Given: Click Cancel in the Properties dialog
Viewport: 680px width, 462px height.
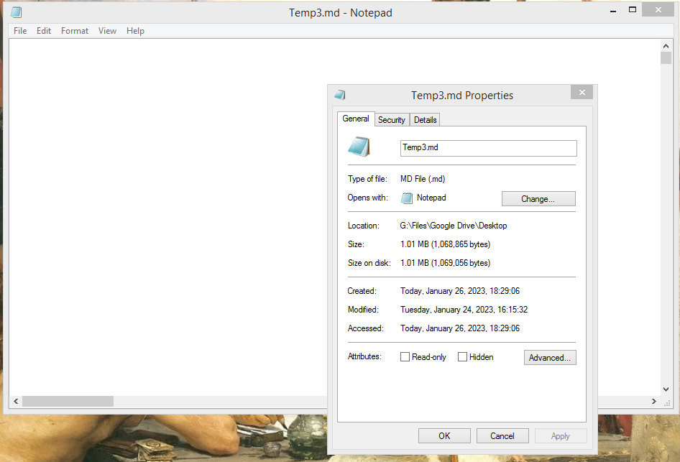Looking at the screenshot, I should [x=502, y=436].
